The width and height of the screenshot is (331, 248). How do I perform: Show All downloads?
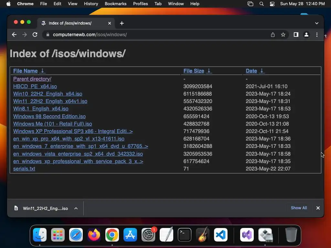[x=299, y=208]
